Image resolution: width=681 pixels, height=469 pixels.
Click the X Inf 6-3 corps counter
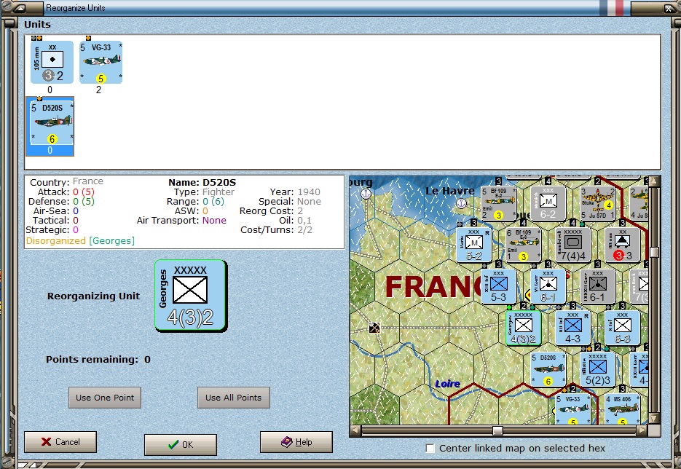622,328
